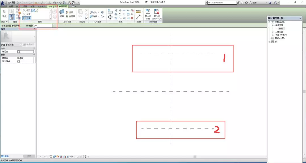Open the 1 : 200 view scale selector
The image size is (306, 163).
43,156
